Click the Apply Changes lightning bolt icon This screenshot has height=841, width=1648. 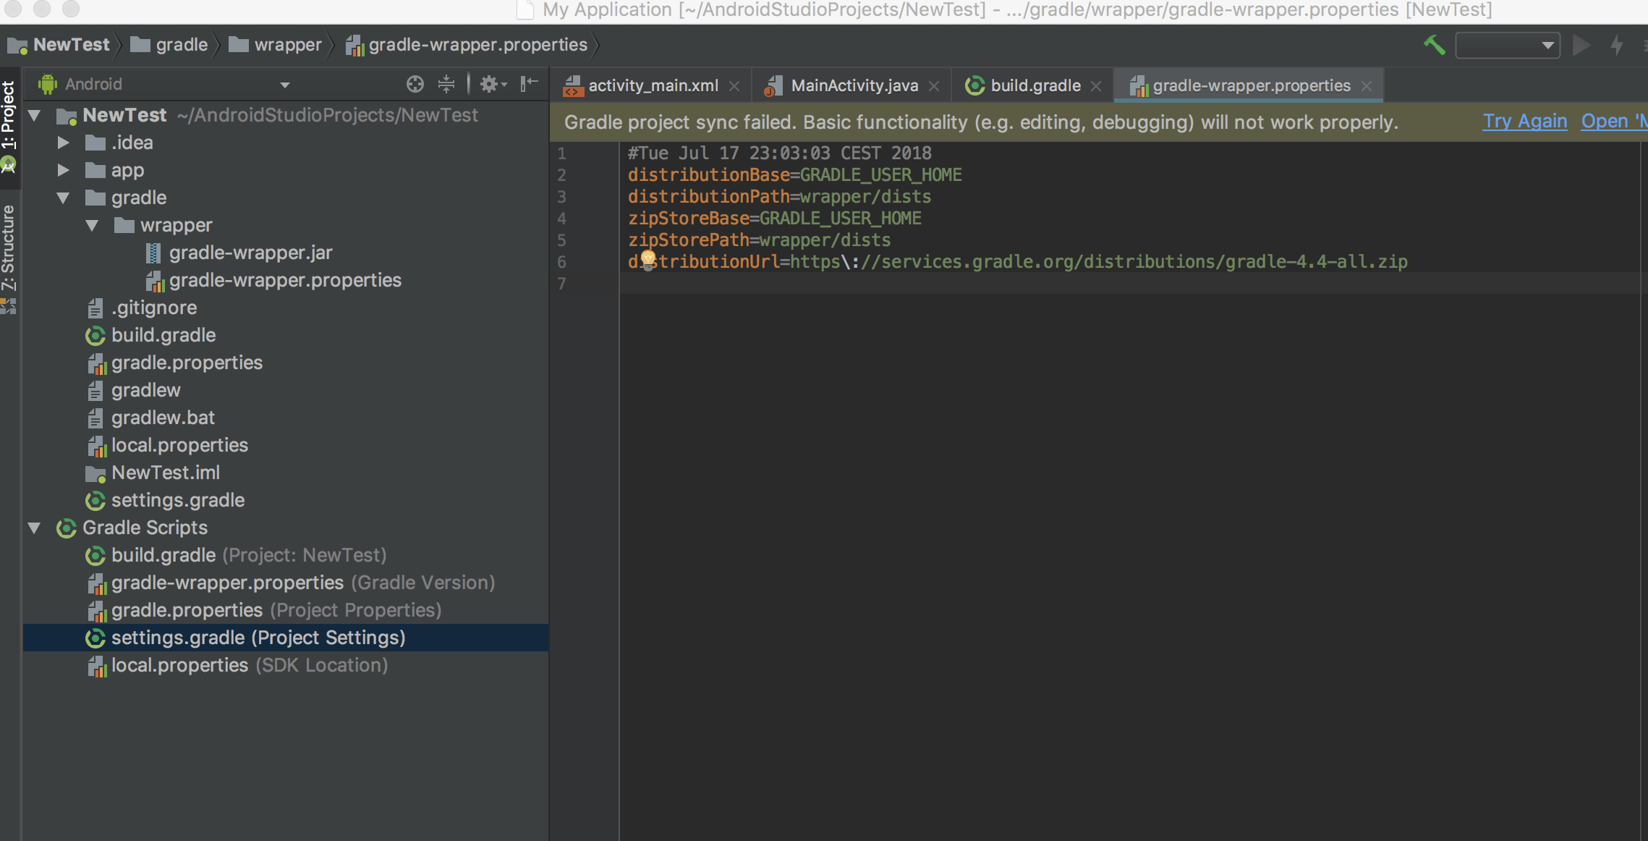click(x=1618, y=45)
